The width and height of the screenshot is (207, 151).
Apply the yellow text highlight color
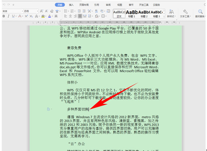43,16
